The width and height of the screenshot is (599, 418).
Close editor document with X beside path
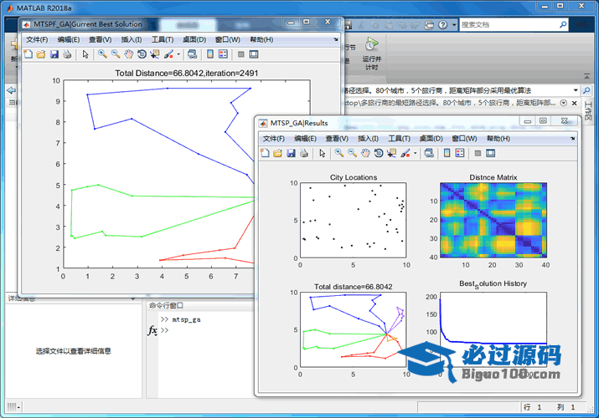point(574,103)
